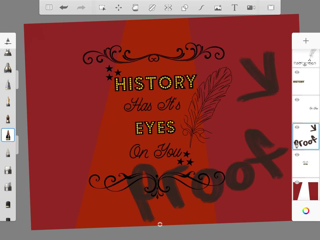Select the Fill bucket tool
The width and height of the screenshot is (320, 240).
click(135, 7)
